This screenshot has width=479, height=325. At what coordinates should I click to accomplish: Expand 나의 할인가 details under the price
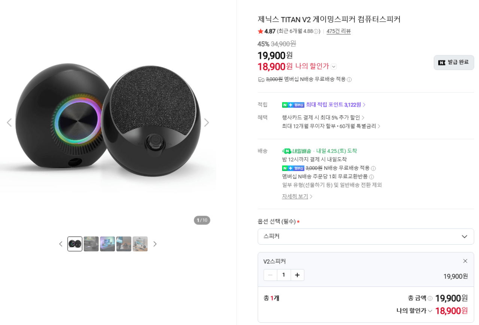334,66
